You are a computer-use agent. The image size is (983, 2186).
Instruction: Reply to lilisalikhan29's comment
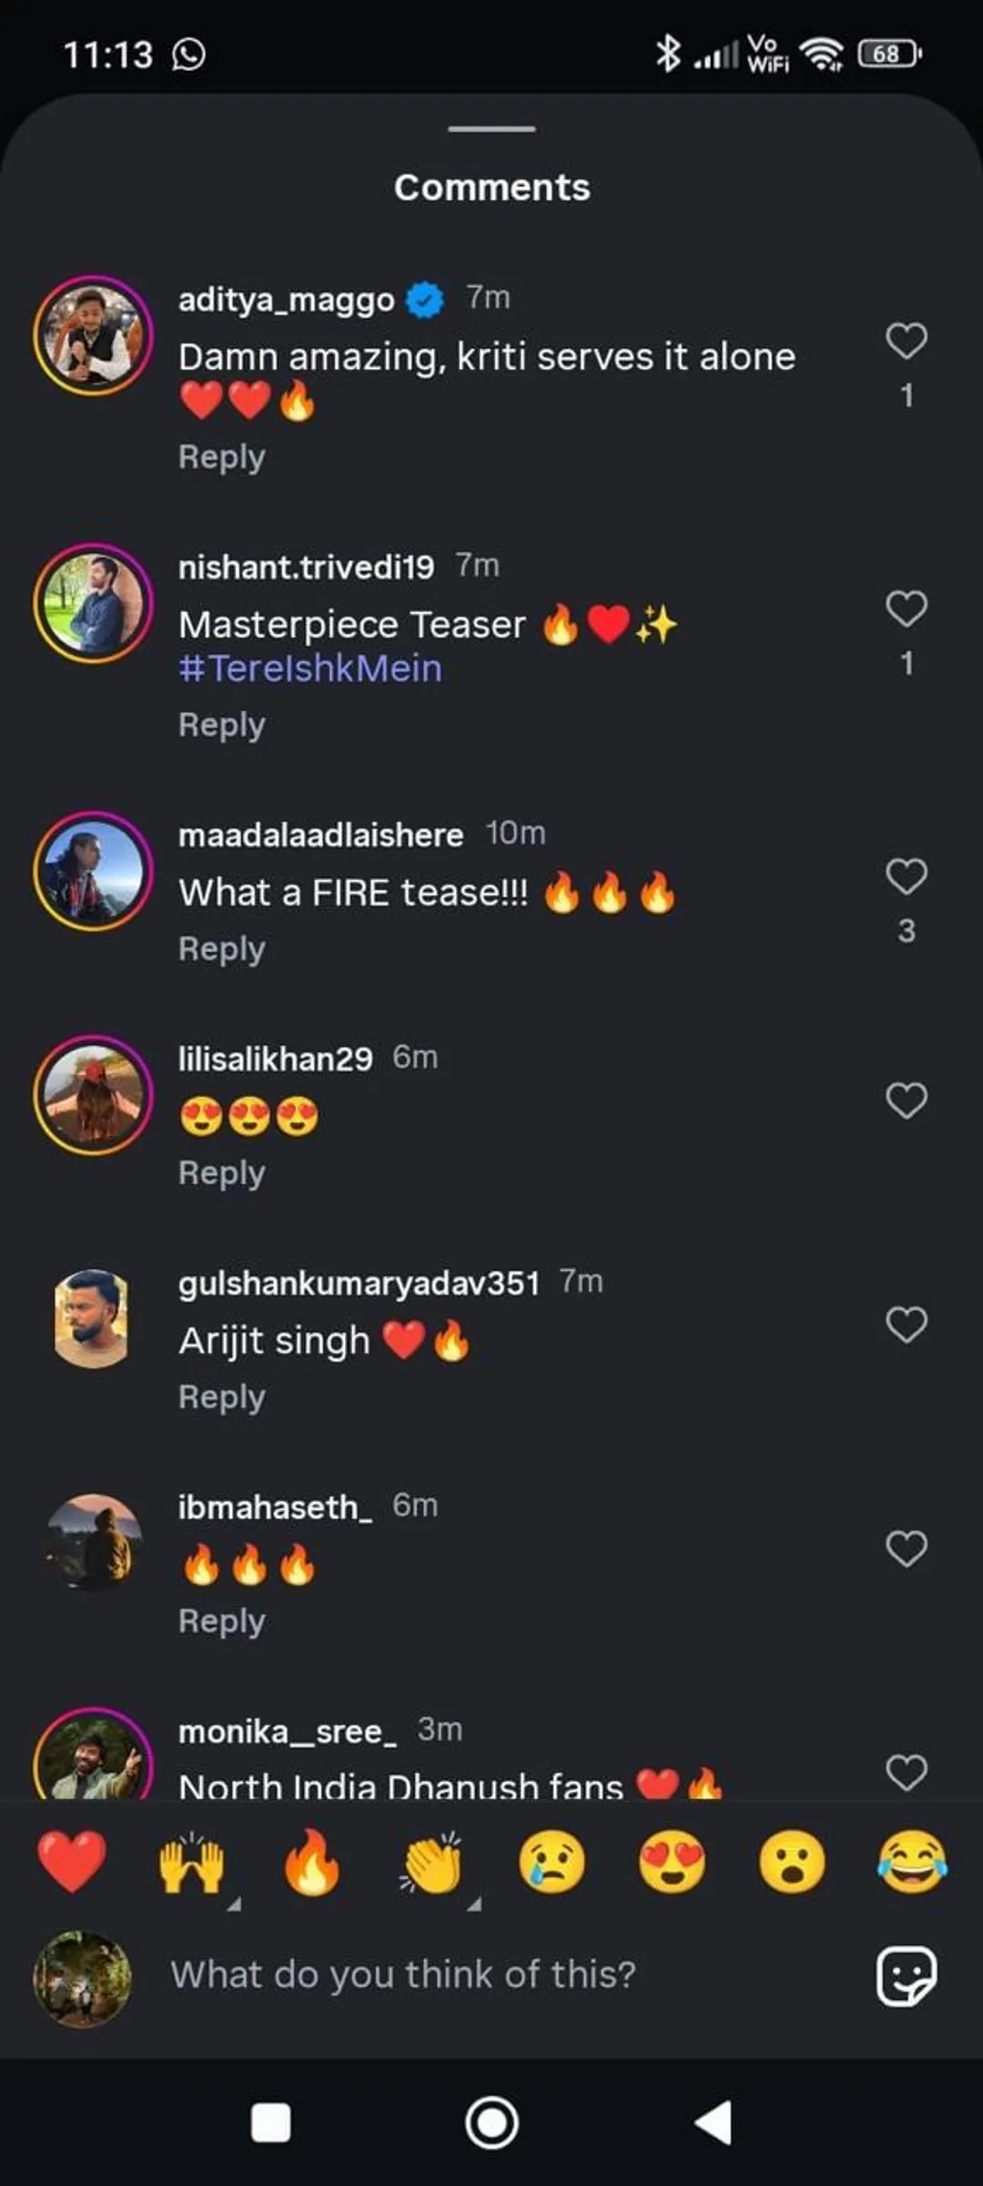[221, 1173]
